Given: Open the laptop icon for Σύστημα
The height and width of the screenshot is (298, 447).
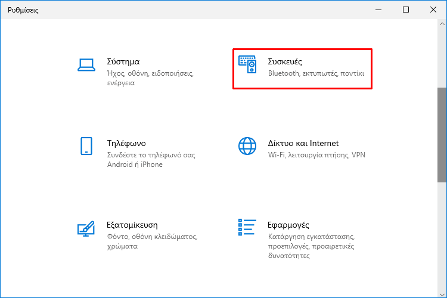Looking at the screenshot, I should [86, 65].
